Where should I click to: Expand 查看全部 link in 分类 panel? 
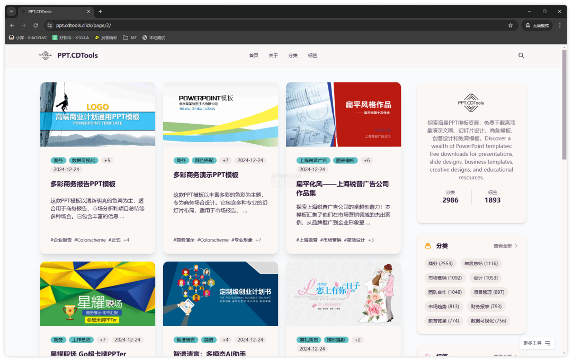505,246
